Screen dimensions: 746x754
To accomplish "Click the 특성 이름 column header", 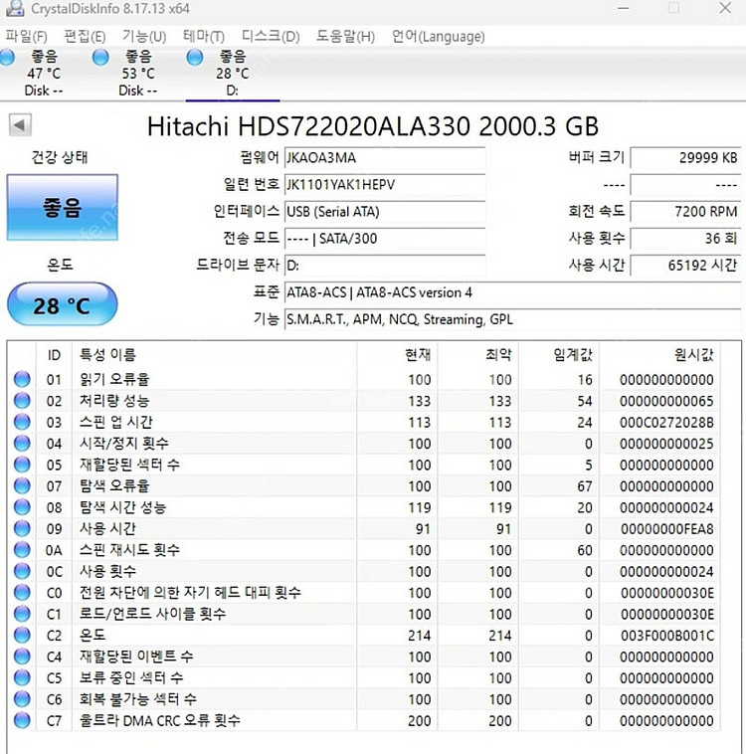I will 214,355.
